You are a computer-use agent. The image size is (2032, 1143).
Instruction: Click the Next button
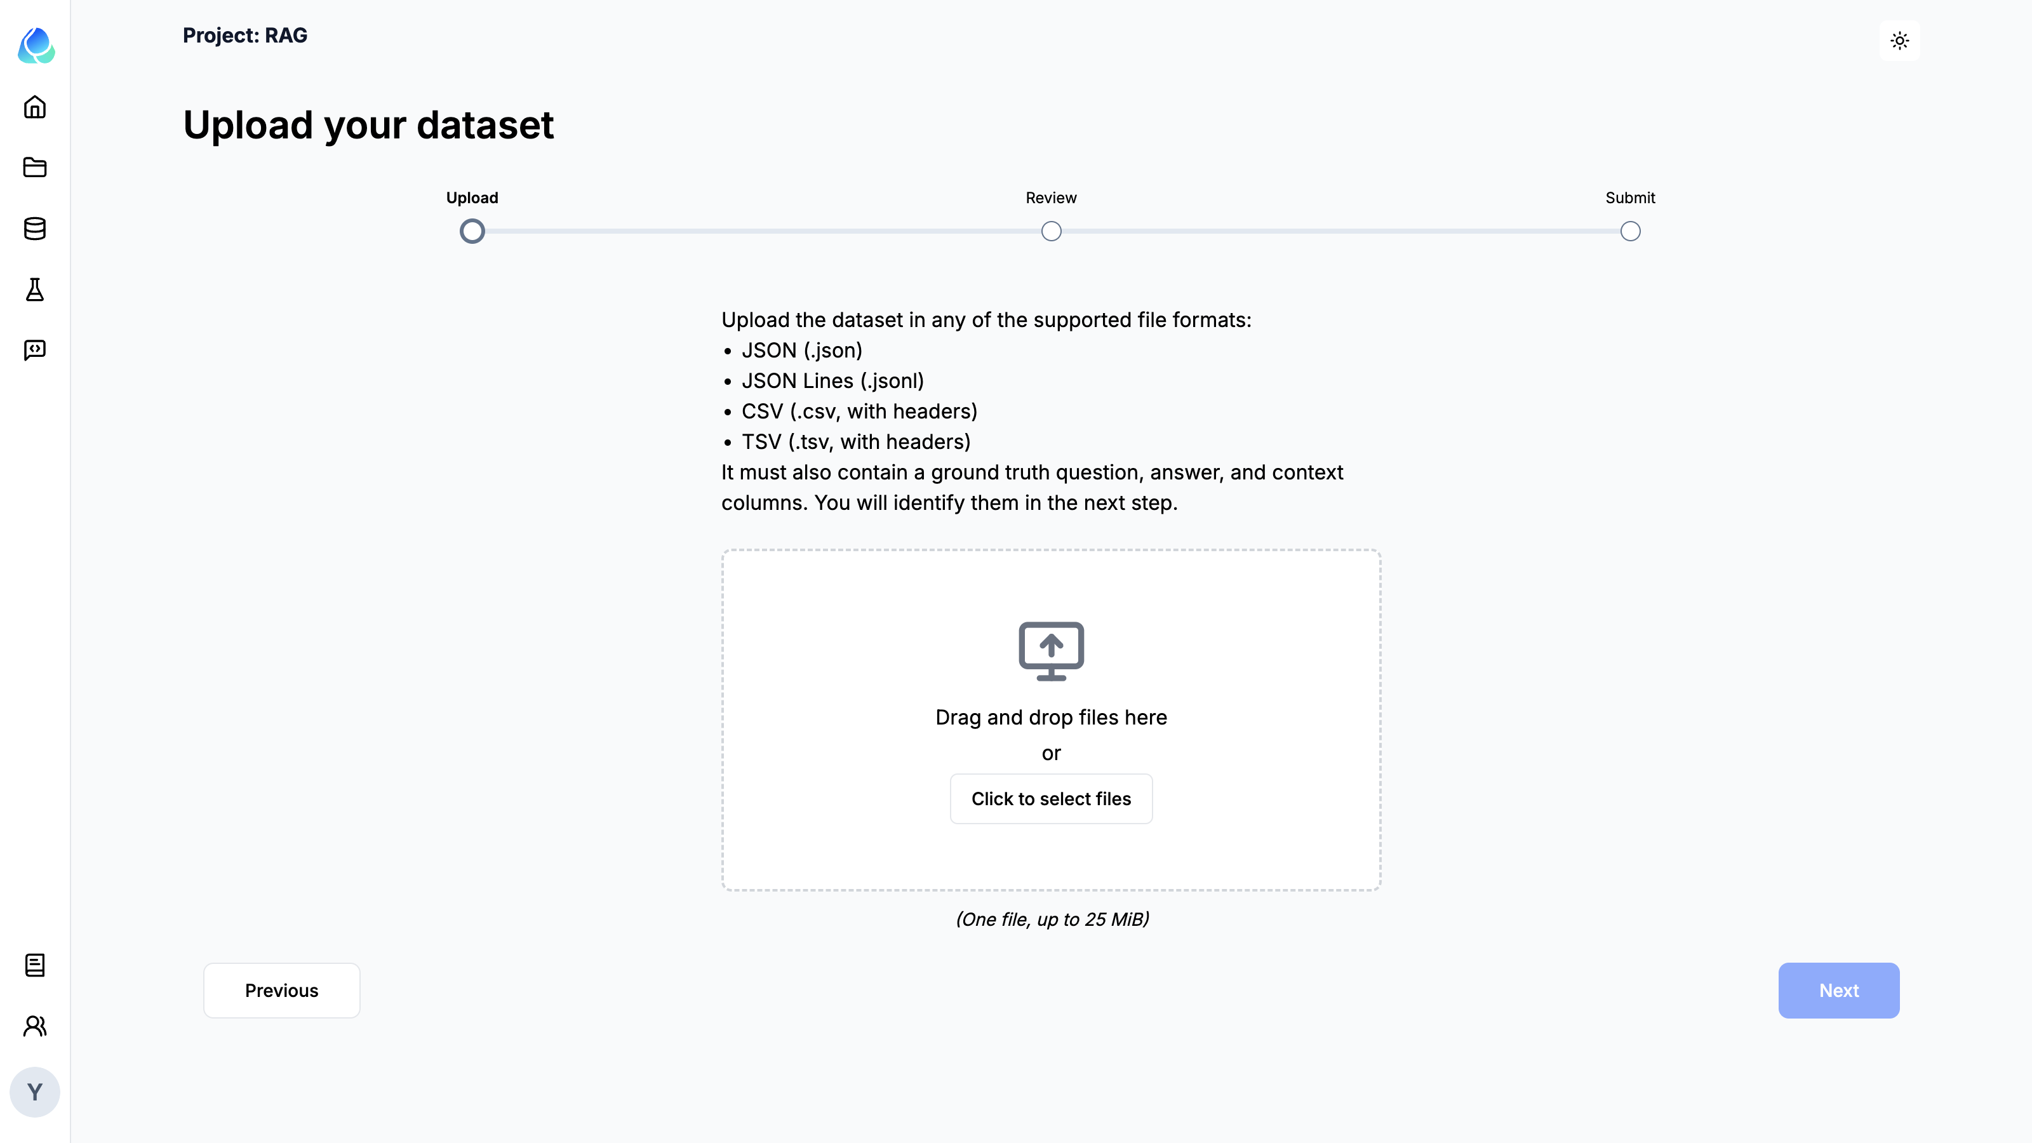tap(1840, 991)
